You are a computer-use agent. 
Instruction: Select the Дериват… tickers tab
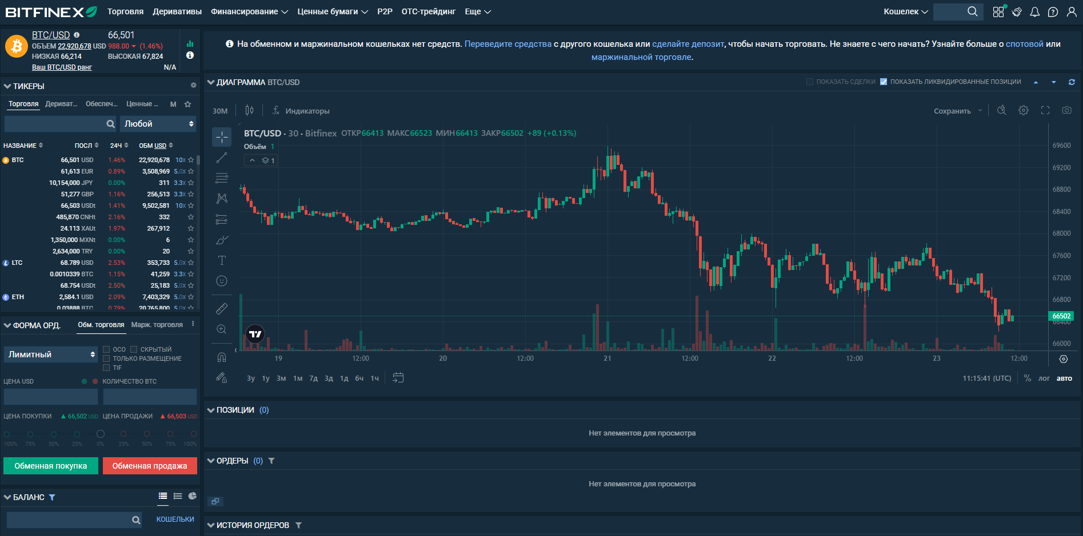click(x=61, y=104)
